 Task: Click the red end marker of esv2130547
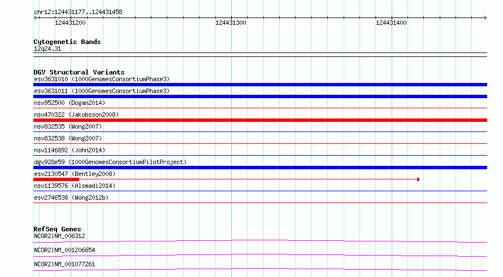[x=418, y=179]
